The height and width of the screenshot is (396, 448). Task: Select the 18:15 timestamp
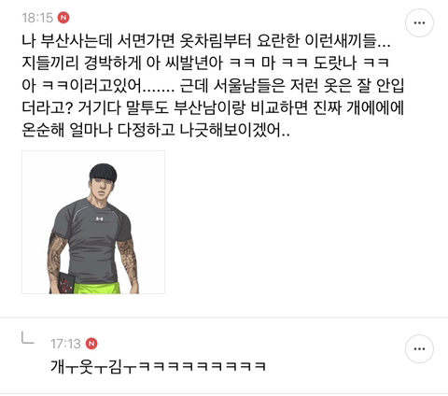[x=37, y=18]
